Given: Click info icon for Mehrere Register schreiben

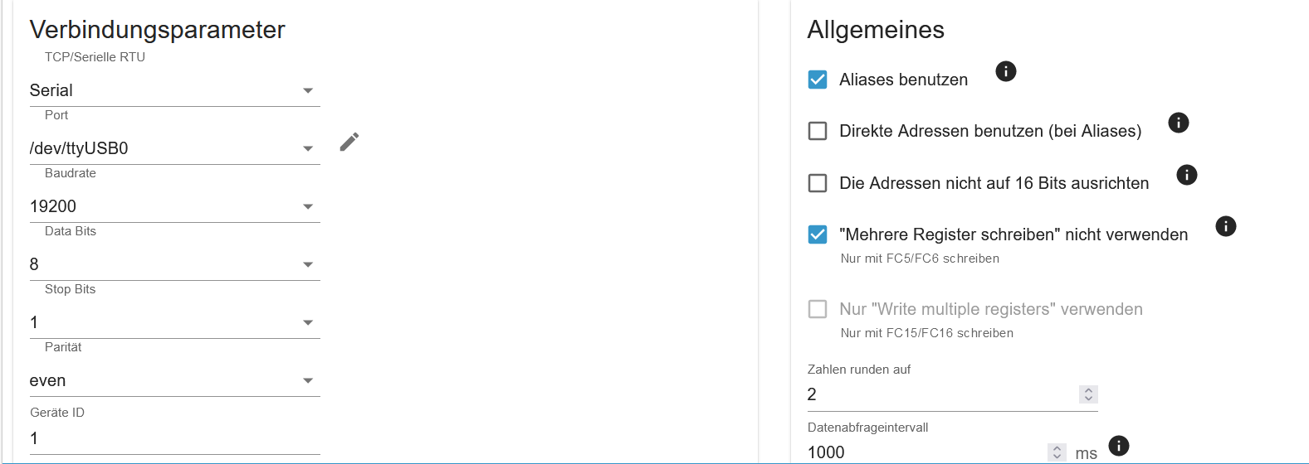Looking at the screenshot, I should point(1226,226).
